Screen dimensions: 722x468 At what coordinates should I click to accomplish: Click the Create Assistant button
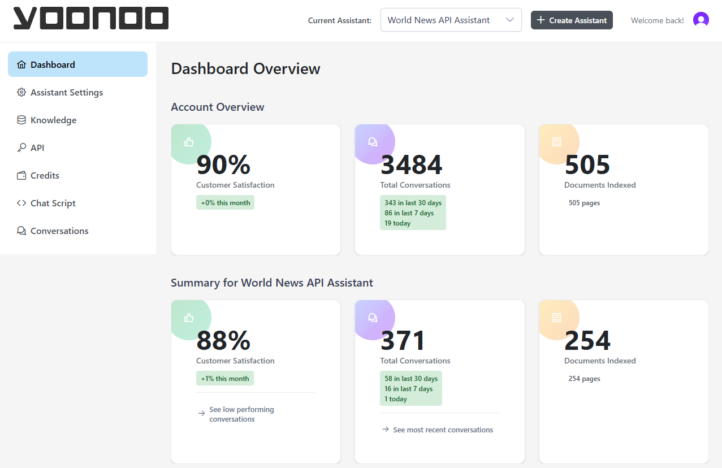pyautogui.click(x=572, y=20)
